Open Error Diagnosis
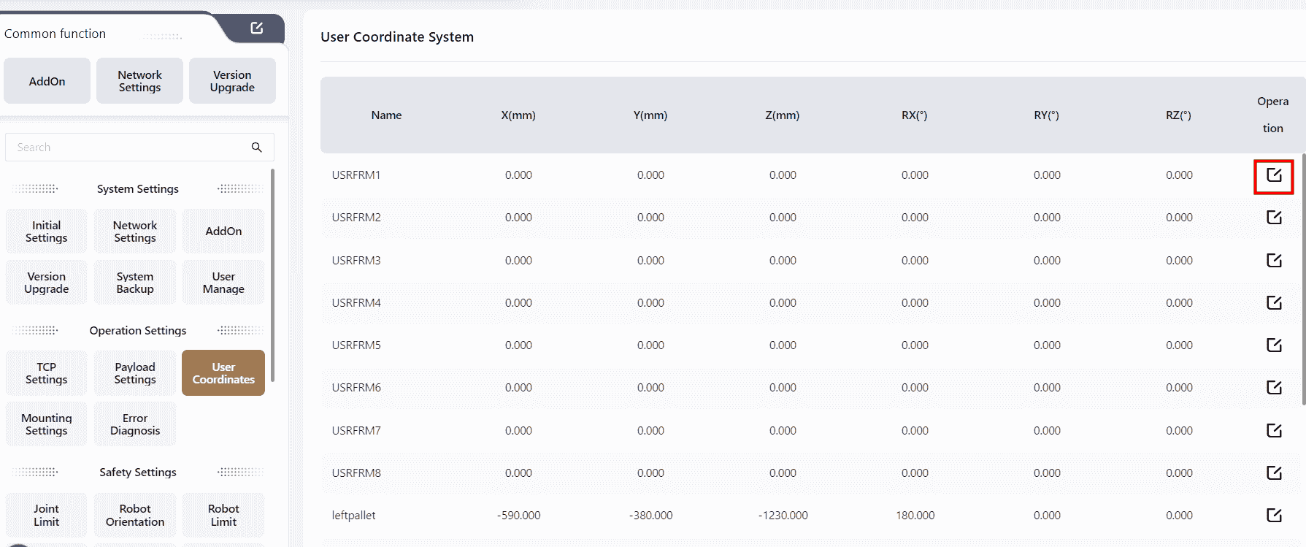1306x547 pixels. coord(135,424)
